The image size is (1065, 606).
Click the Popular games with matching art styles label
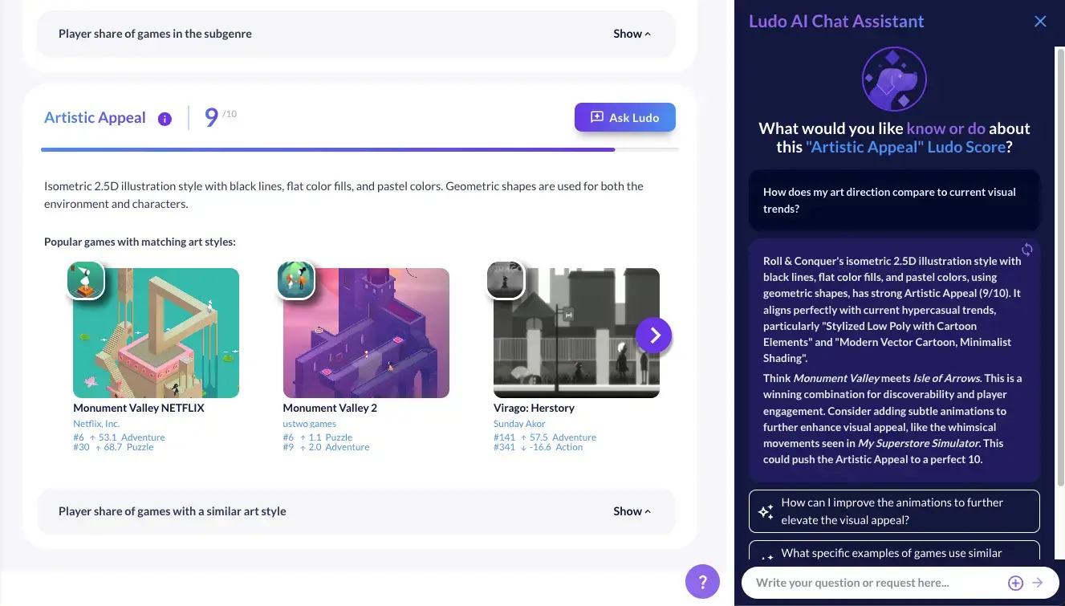[x=140, y=242]
